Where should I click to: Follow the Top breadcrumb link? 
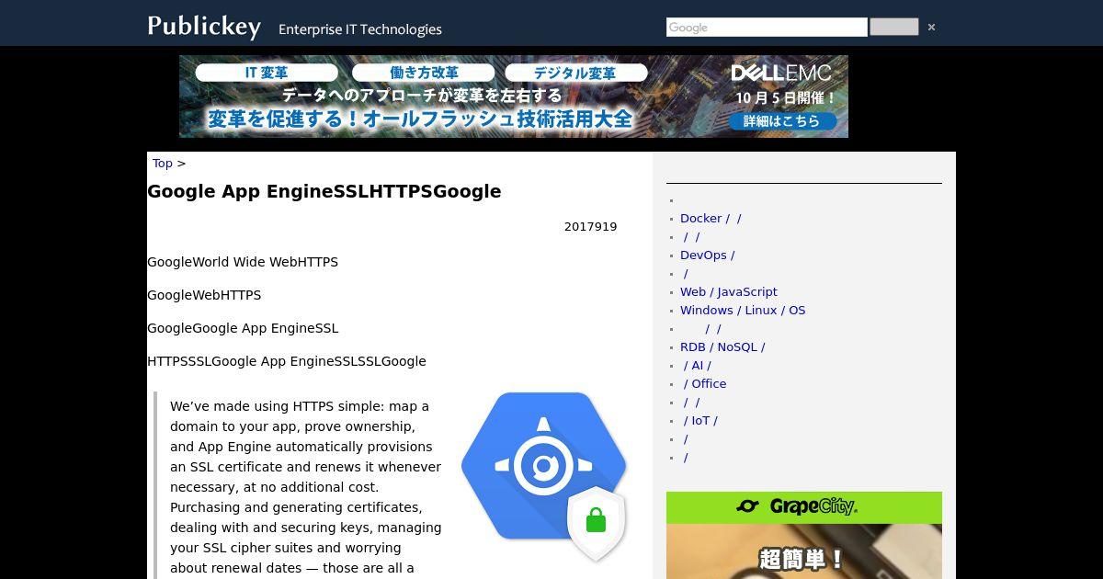163,163
